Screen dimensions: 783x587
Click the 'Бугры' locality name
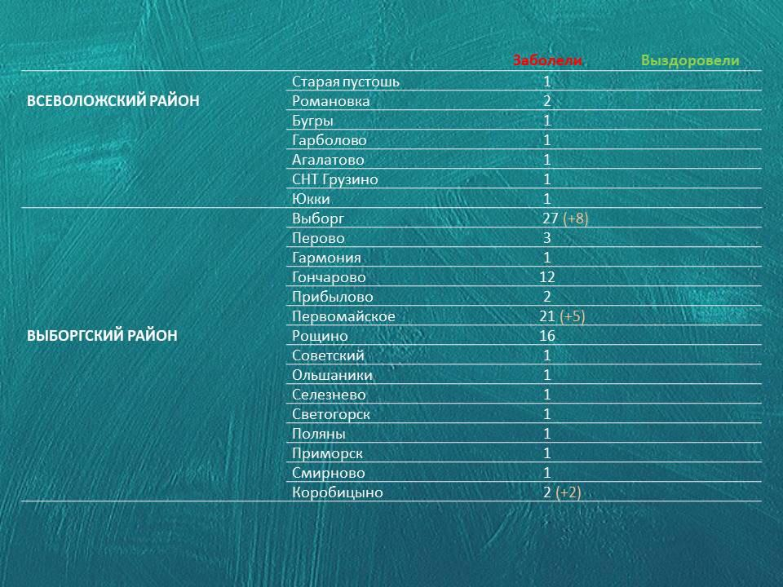click(312, 121)
